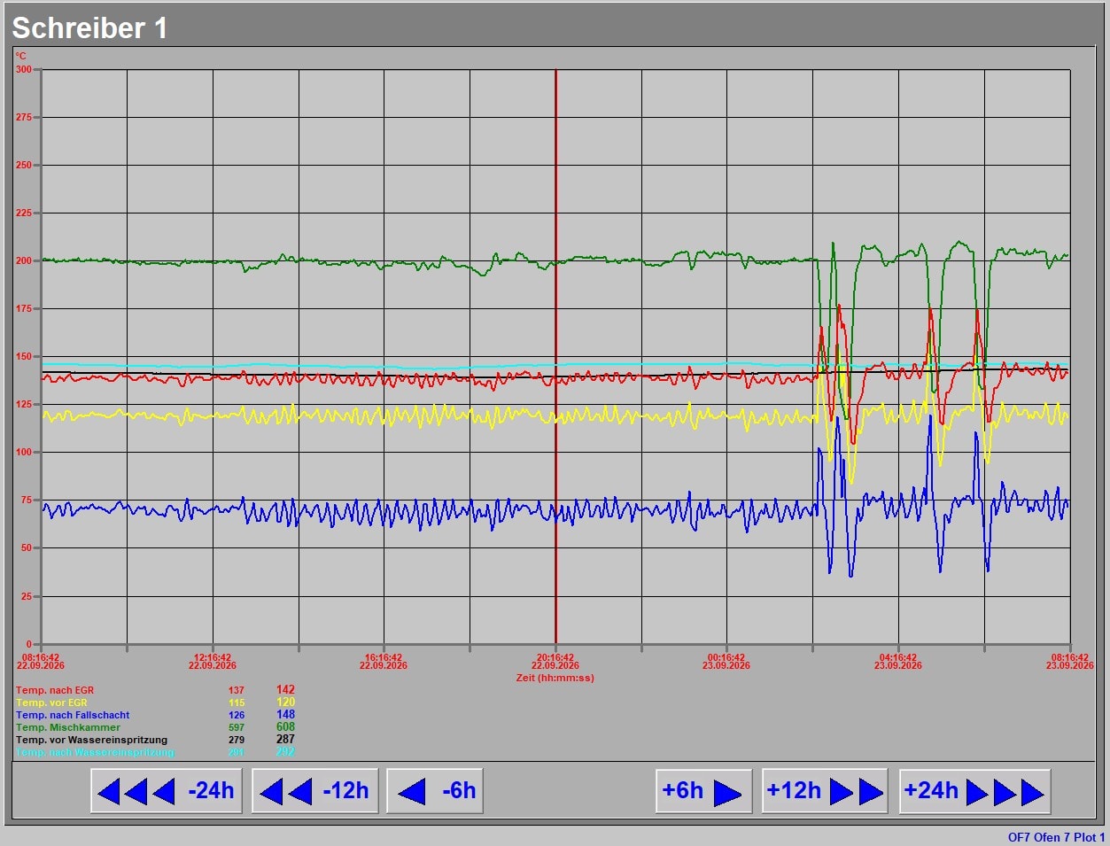The width and height of the screenshot is (1110, 846).
Task: Click the red value 137 in legend
Action: click(237, 690)
